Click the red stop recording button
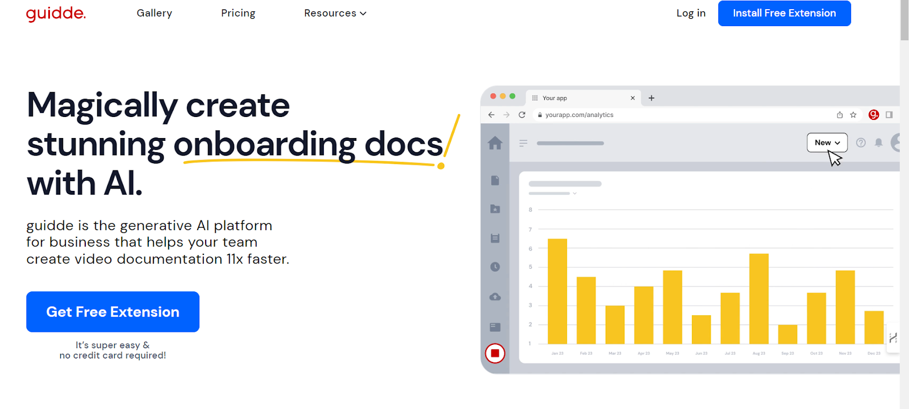This screenshot has height=409, width=909. (495, 353)
